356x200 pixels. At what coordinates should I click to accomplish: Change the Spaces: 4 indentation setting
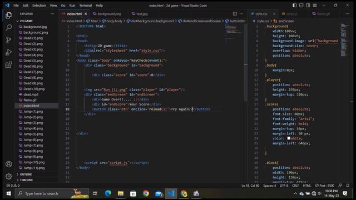(x=269, y=186)
